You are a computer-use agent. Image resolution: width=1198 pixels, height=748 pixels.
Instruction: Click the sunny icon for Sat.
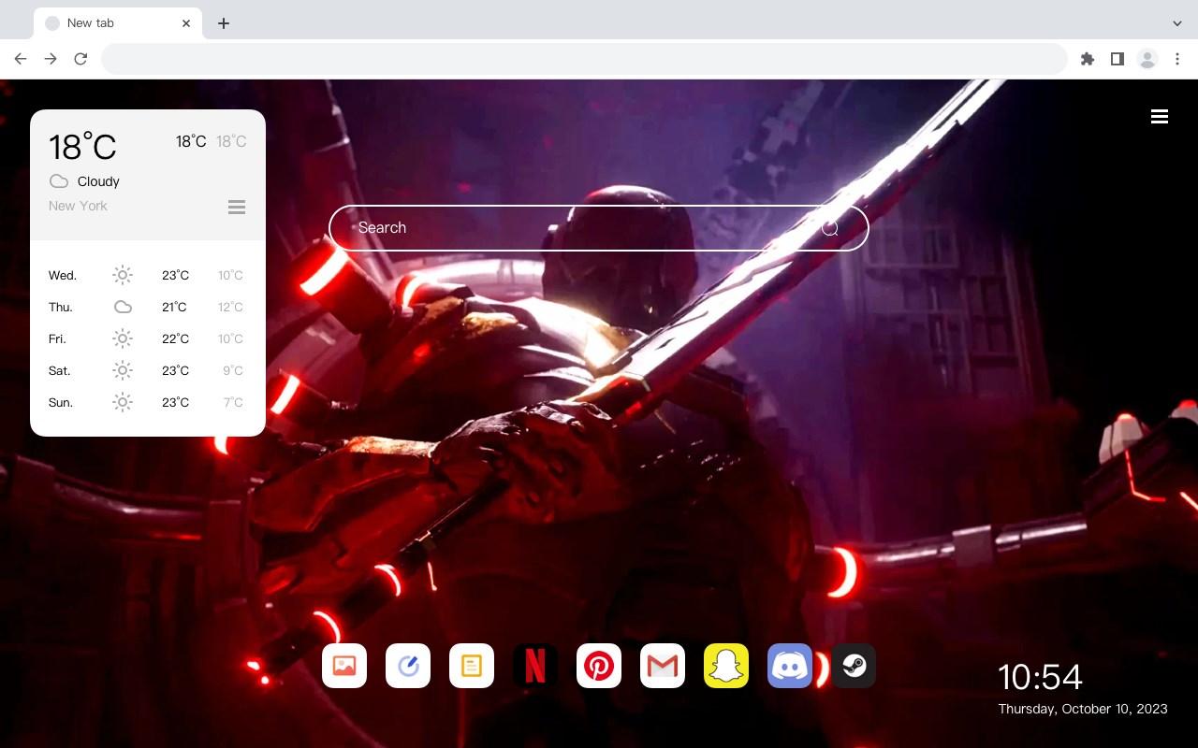123,370
